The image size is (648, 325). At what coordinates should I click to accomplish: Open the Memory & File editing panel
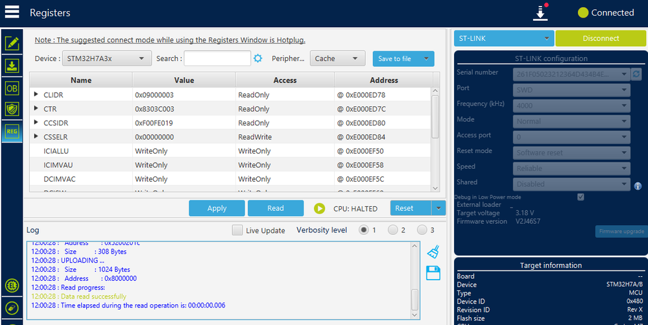point(12,43)
